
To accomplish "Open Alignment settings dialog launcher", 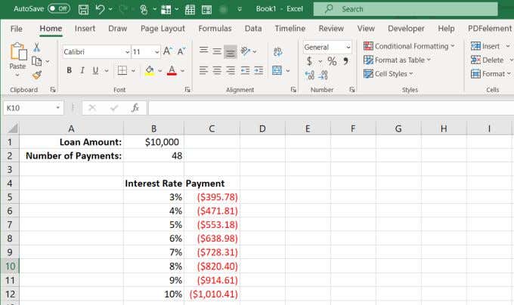I will [x=293, y=90].
